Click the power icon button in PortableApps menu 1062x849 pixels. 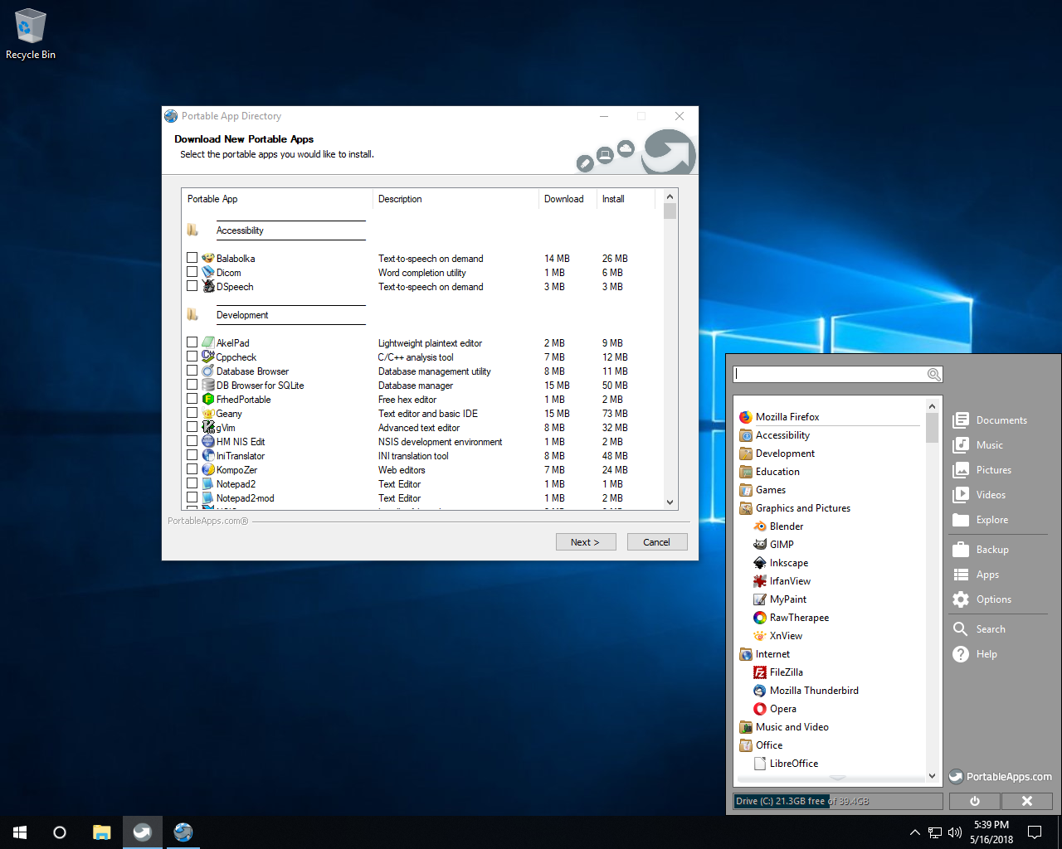point(974,801)
